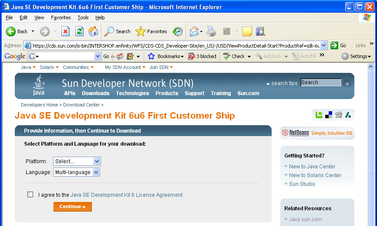Open Favorites with the star icon
Screen dimensions: 377x226
pos(141,31)
